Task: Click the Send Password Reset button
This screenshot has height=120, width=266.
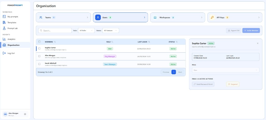Action: pos(203,84)
